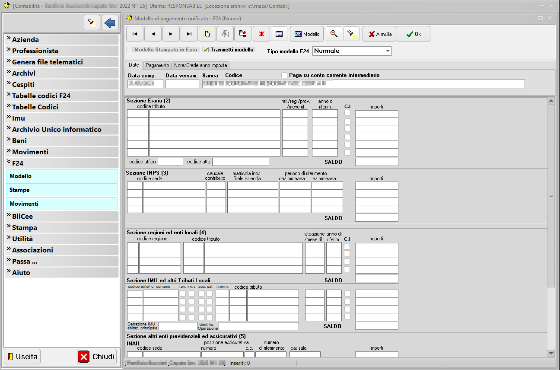Create a new F24 record
Viewport: 560px width, 370px height.
tap(207, 34)
